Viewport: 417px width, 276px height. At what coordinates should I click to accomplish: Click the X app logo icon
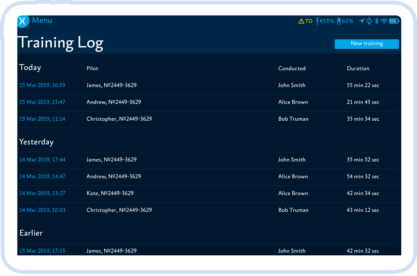point(23,22)
